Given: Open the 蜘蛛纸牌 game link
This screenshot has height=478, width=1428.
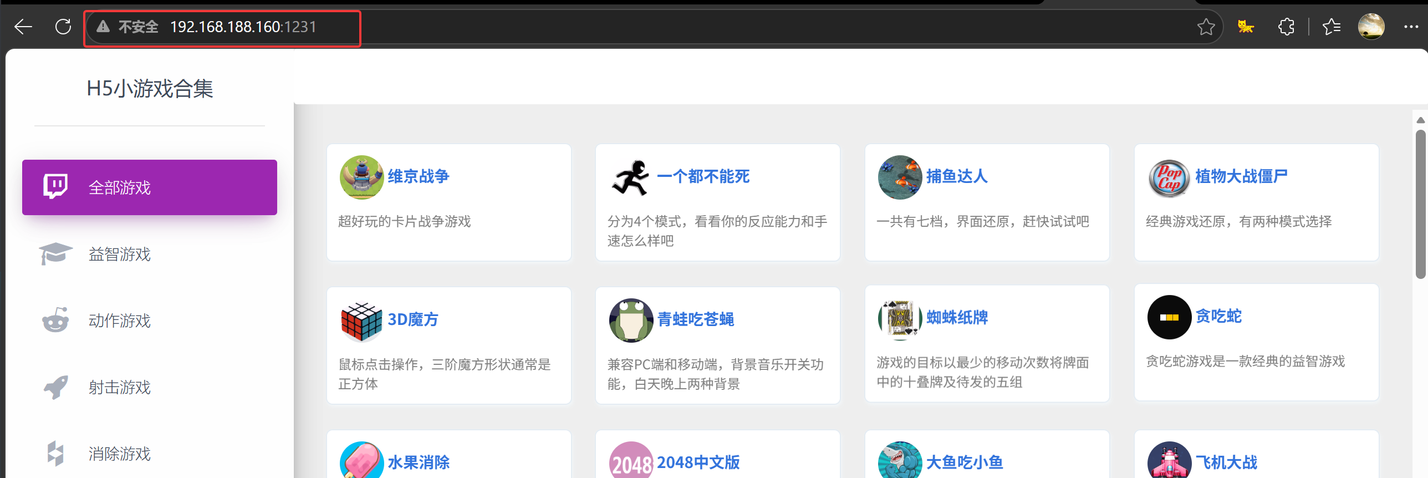Looking at the screenshot, I should coord(957,318).
